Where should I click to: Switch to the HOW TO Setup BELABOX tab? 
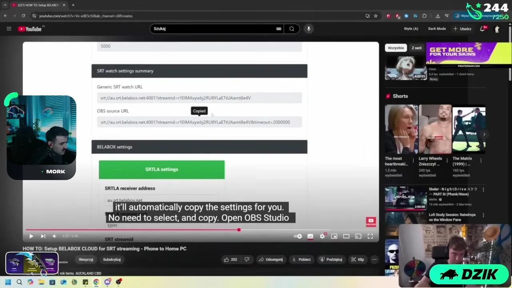38,5
